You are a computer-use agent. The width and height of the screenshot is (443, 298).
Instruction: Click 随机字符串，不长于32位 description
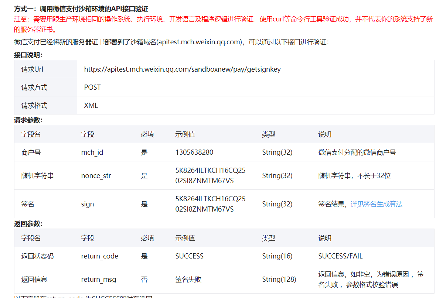click(x=355, y=176)
